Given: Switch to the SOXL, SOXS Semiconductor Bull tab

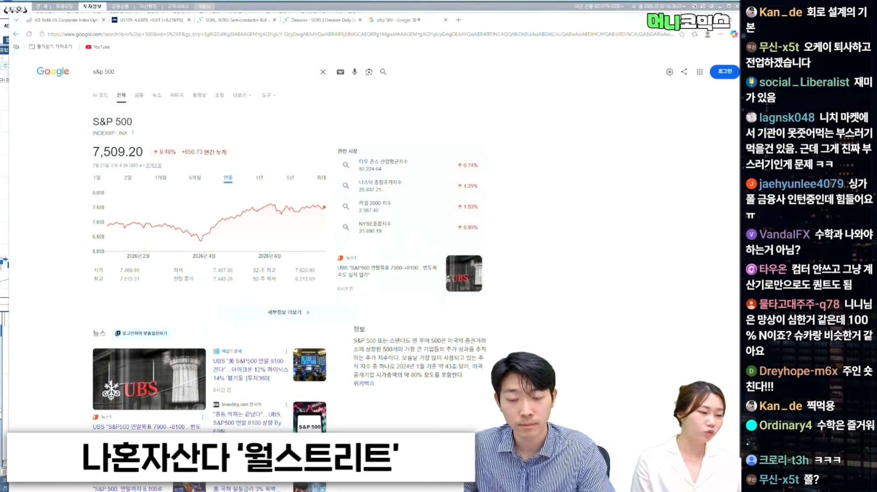Looking at the screenshot, I should tap(237, 20).
